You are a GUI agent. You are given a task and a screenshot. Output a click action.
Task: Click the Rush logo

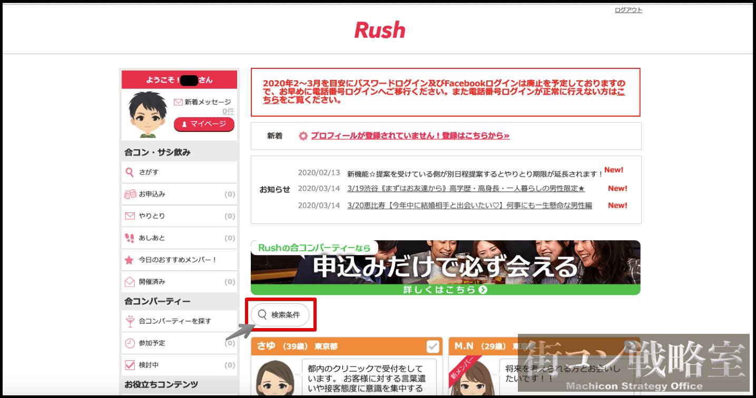pyautogui.click(x=379, y=30)
